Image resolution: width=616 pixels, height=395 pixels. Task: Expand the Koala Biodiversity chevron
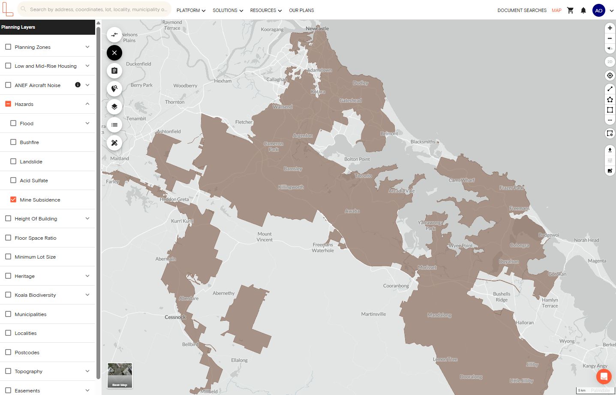[x=87, y=295]
